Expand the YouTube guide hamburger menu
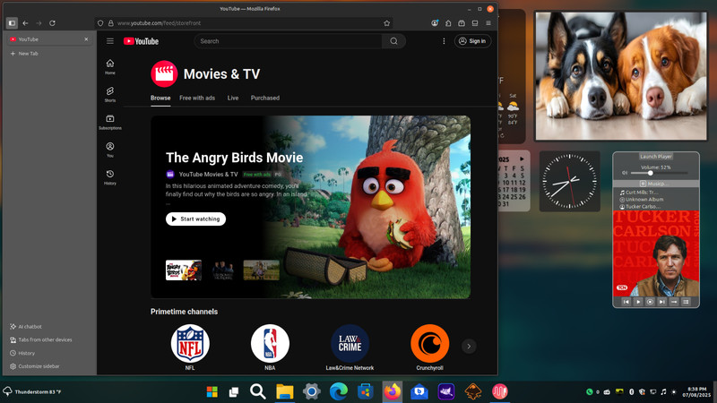 (110, 41)
